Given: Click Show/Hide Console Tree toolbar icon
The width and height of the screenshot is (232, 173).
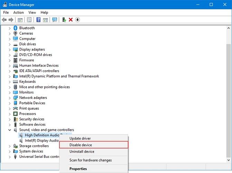Looking at the screenshot, I should (x=20, y=20).
